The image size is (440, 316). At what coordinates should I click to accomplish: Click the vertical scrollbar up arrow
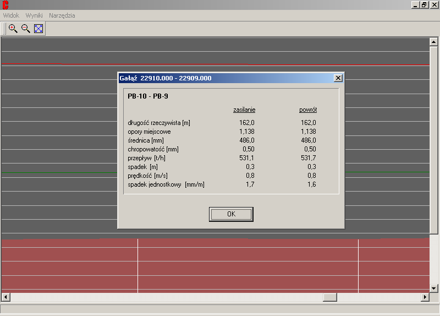[434, 41]
